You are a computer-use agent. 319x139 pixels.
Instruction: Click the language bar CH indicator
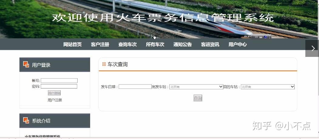[x=256, y=37]
